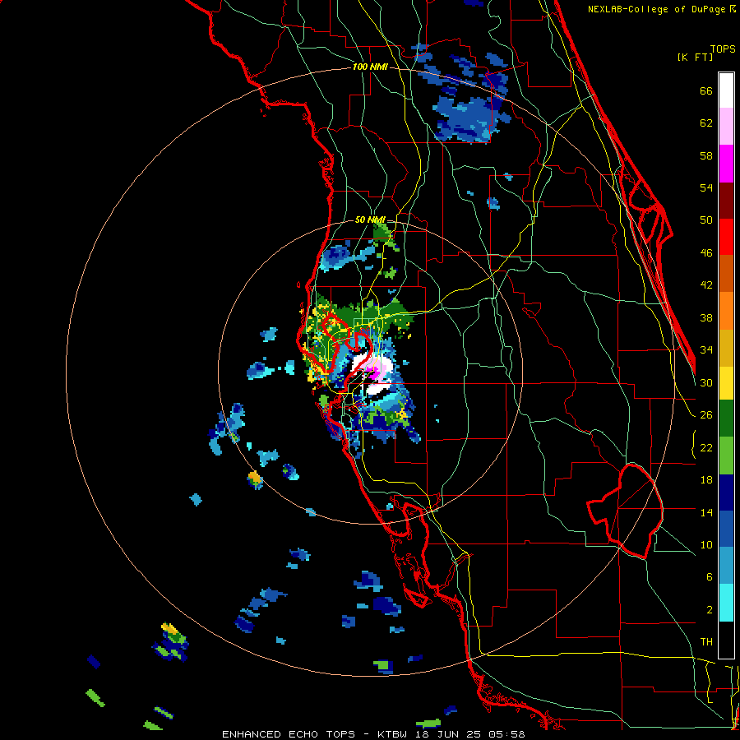Click the '50 NMI' range ring label
Viewport: 740px width, 740px height.
click(x=370, y=220)
